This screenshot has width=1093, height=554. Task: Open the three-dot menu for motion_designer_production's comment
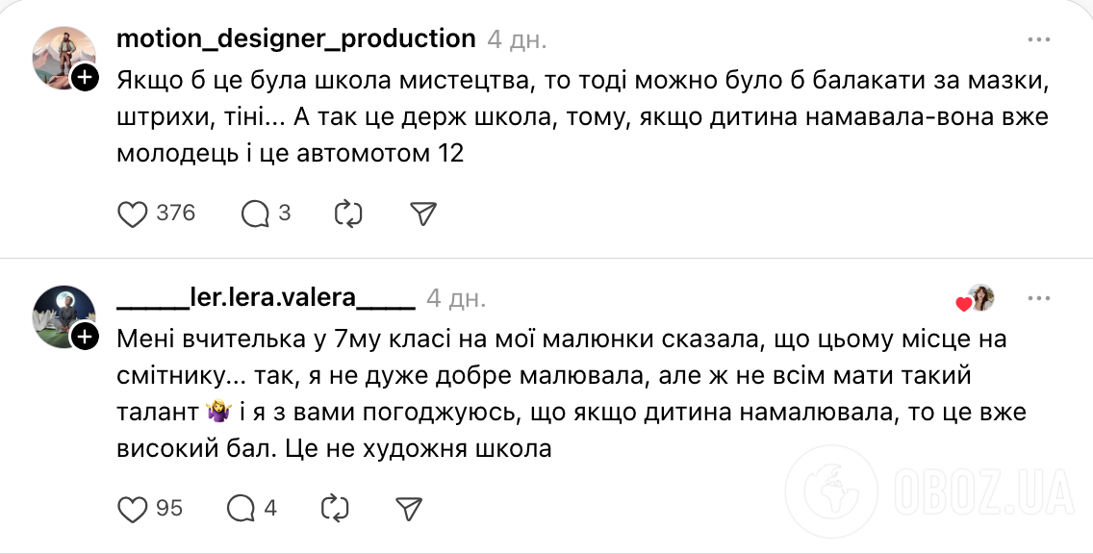(1040, 38)
